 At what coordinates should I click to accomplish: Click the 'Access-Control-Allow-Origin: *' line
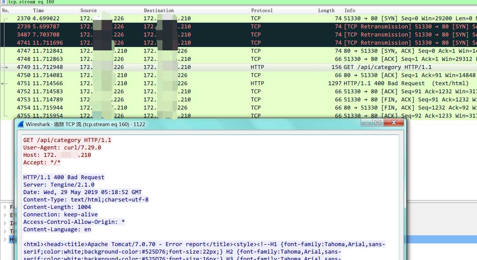[x=74, y=222]
